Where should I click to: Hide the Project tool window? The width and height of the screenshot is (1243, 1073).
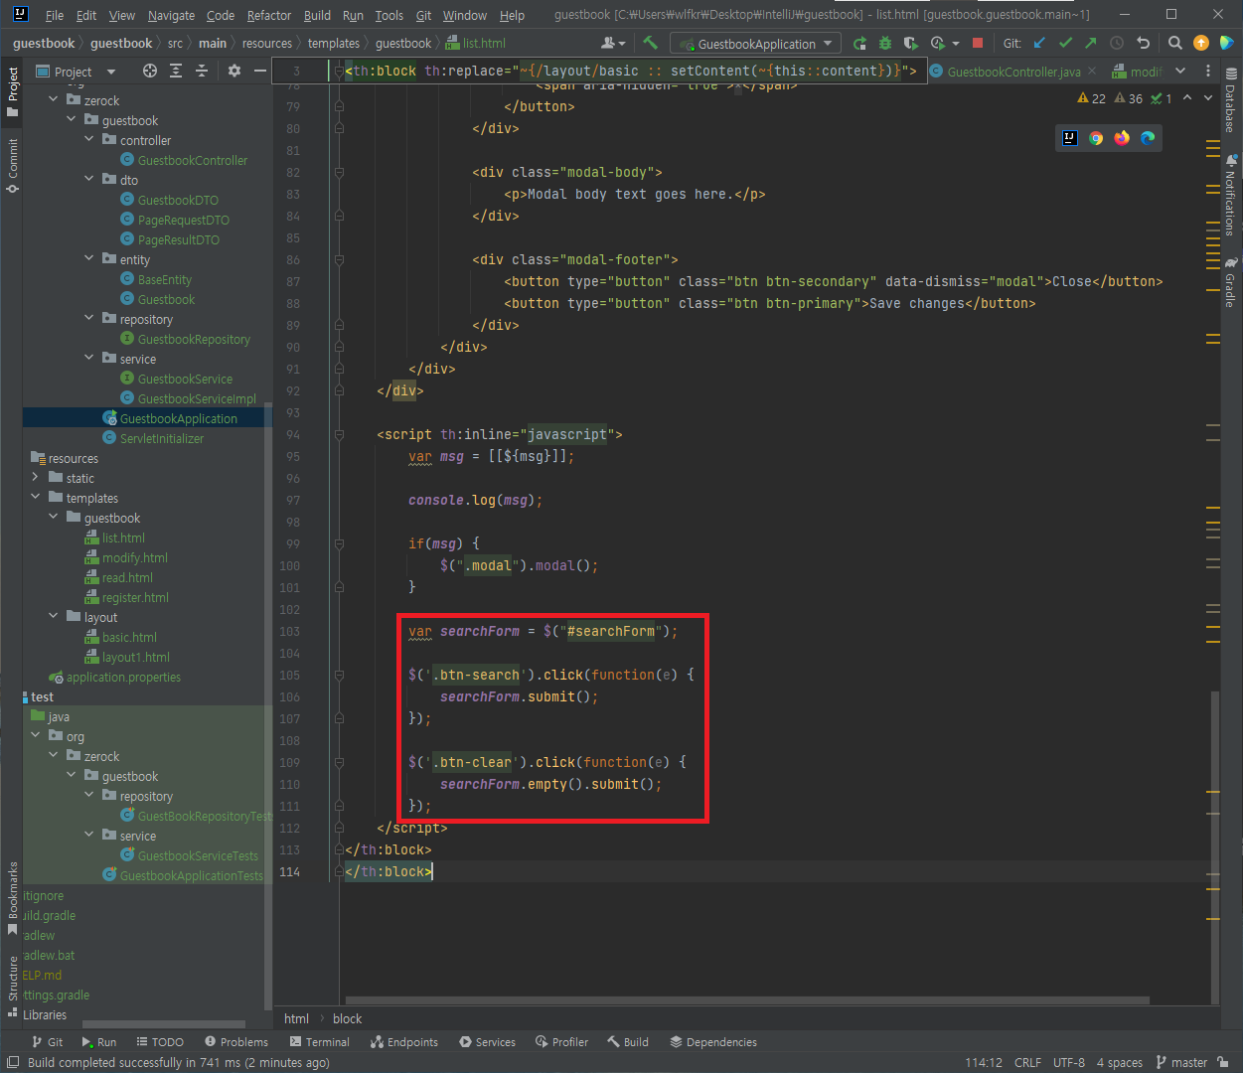(x=260, y=71)
